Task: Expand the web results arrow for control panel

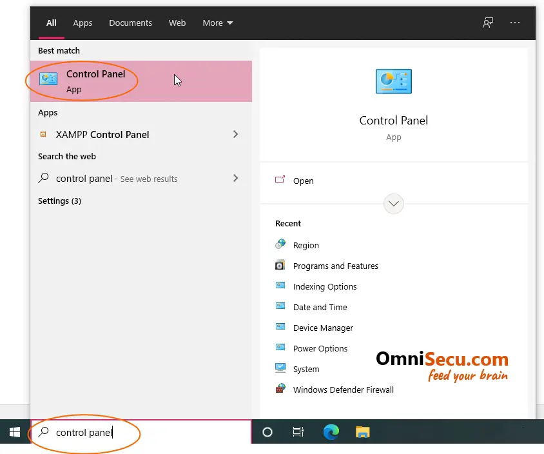Action: tap(235, 178)
